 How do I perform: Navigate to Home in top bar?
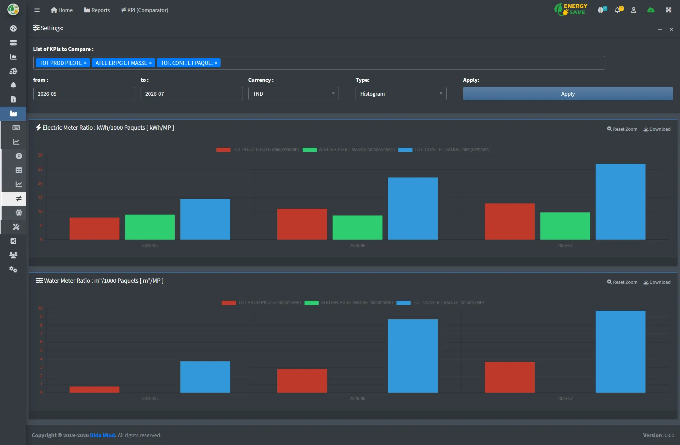(x=62, y=10)
